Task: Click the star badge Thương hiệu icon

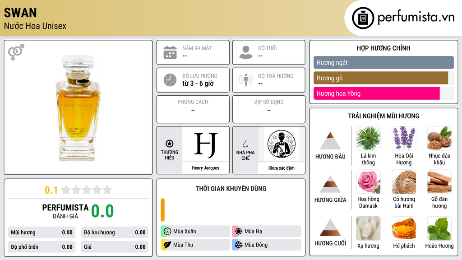Action: (170, 144)
